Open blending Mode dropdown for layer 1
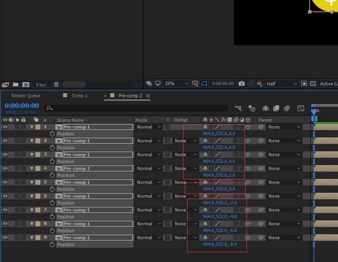Viewport: 338px width, 262px height. point(149,127)
